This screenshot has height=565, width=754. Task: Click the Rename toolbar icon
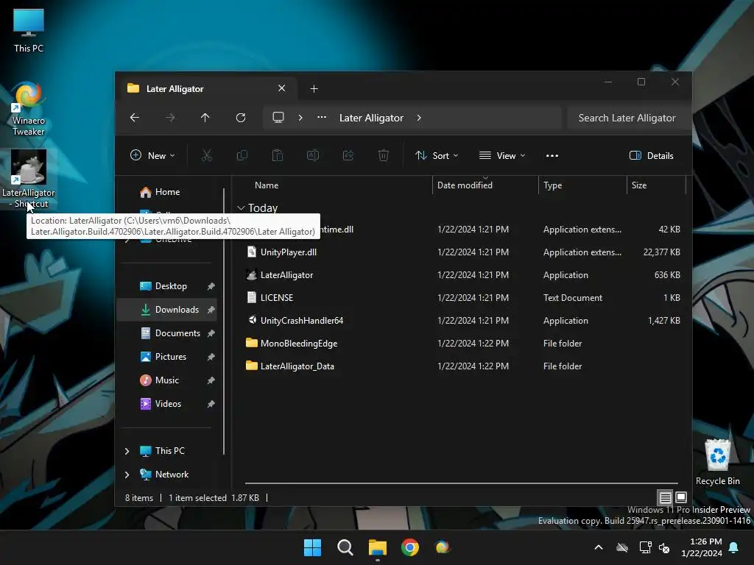(313, 155)
